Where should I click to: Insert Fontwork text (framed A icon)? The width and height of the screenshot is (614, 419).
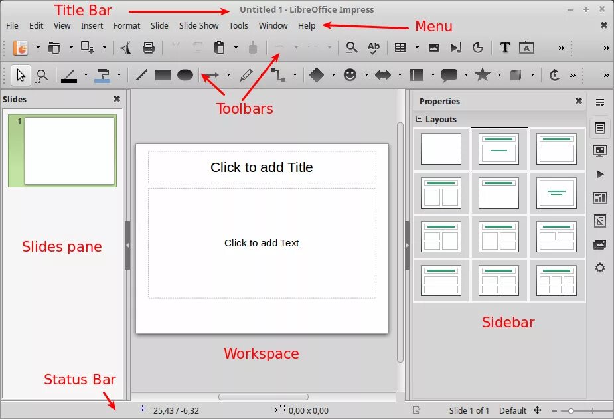(x=526, y=47)
